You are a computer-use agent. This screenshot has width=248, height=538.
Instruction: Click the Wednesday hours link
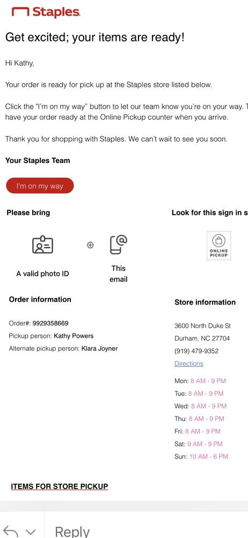point(209,406)
